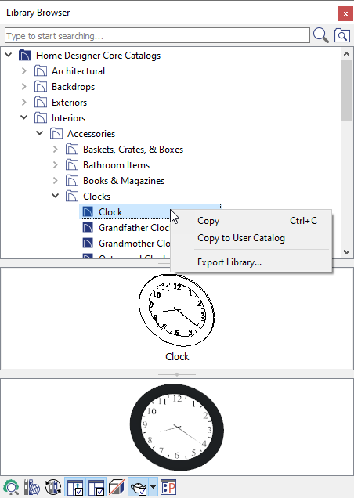The width and height of the screenshot is (354, 498).
Task: Select the Grandfather Clock item
Action: (x=133, y=227)
